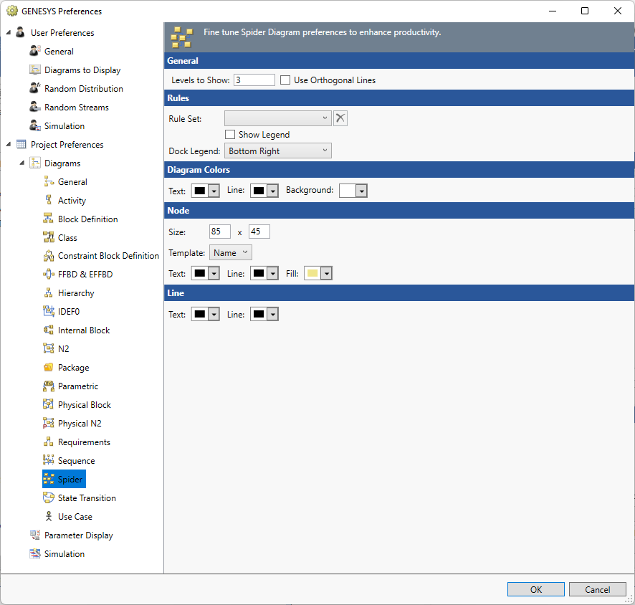Open the Dock Legend Bottom Right dropdown
635x605 pixels.
pos(277,151)
